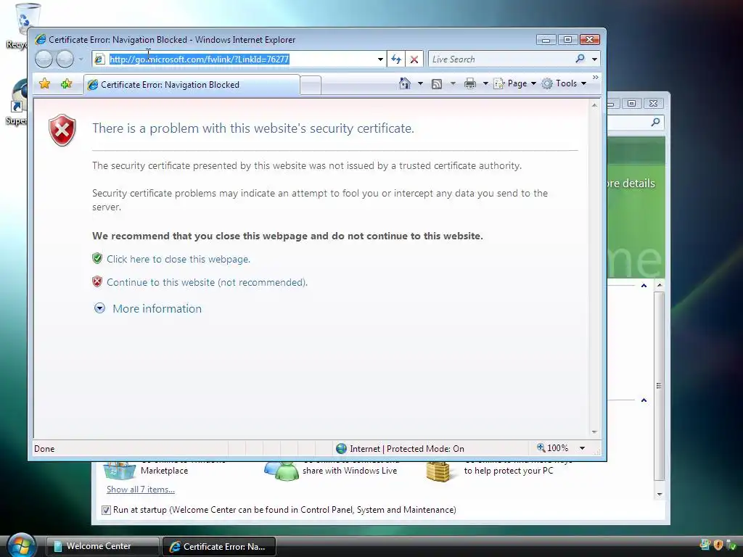743x557 pixels.
Task: Click the RSS Feeds icon
Action: pyautogui.click(x=437, y=84)
